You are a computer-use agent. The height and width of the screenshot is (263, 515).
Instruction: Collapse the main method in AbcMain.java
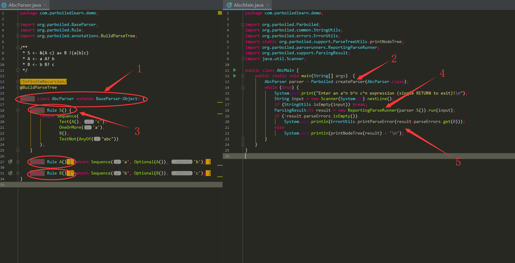pyautogui.click(x=243, y=76)
